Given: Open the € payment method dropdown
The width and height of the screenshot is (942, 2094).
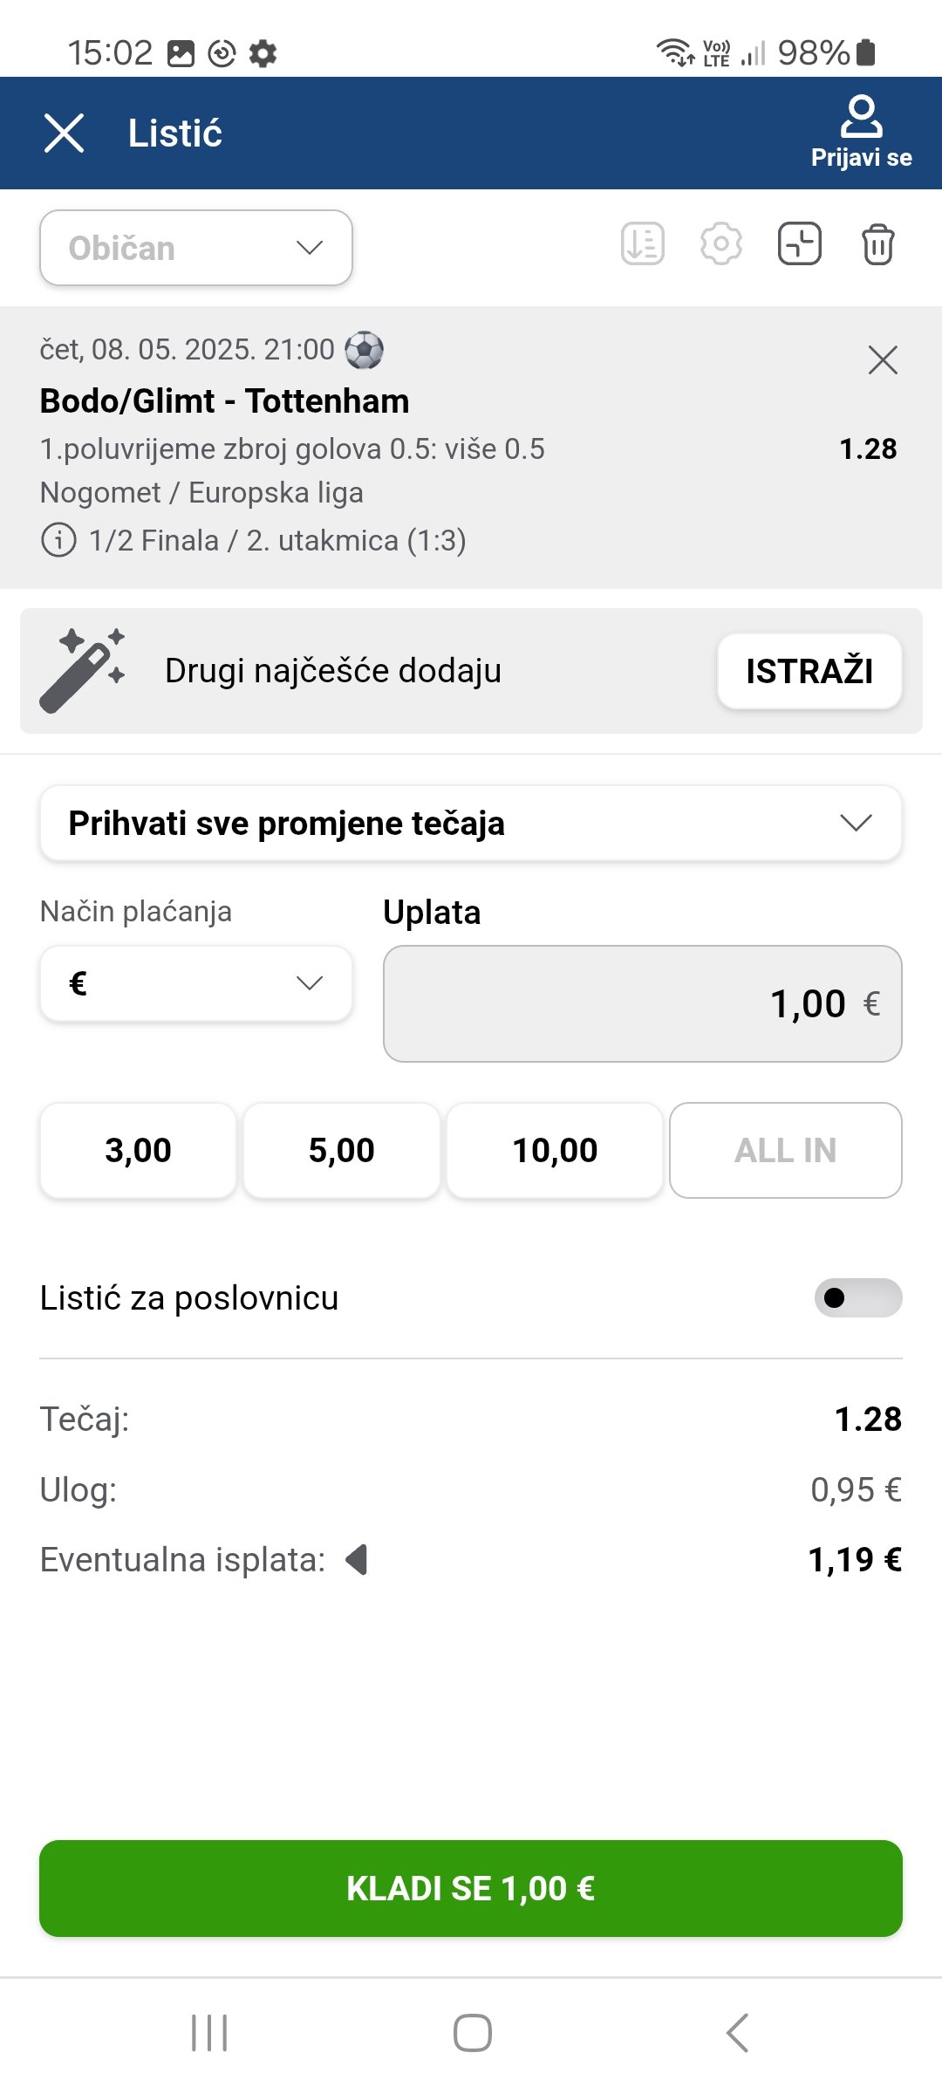Looking at the screenshot, I should coord(196,983).
